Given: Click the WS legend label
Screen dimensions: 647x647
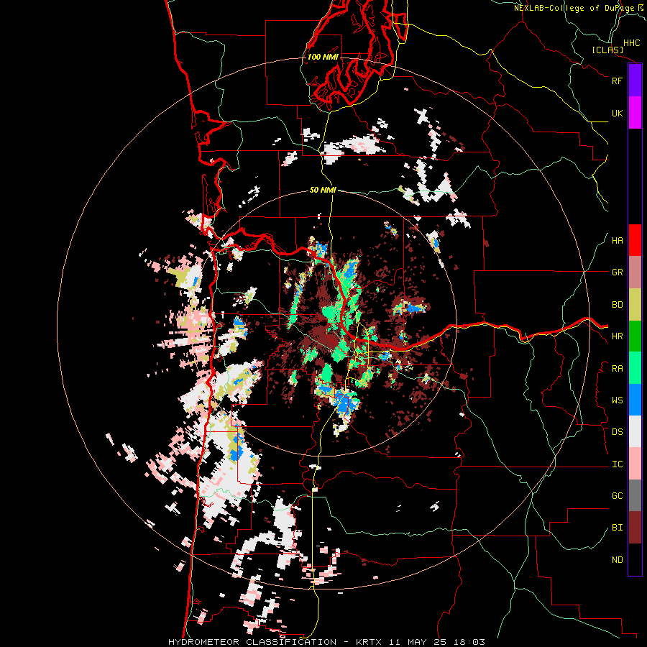Looking at the screenshot, I should (617, 400).
